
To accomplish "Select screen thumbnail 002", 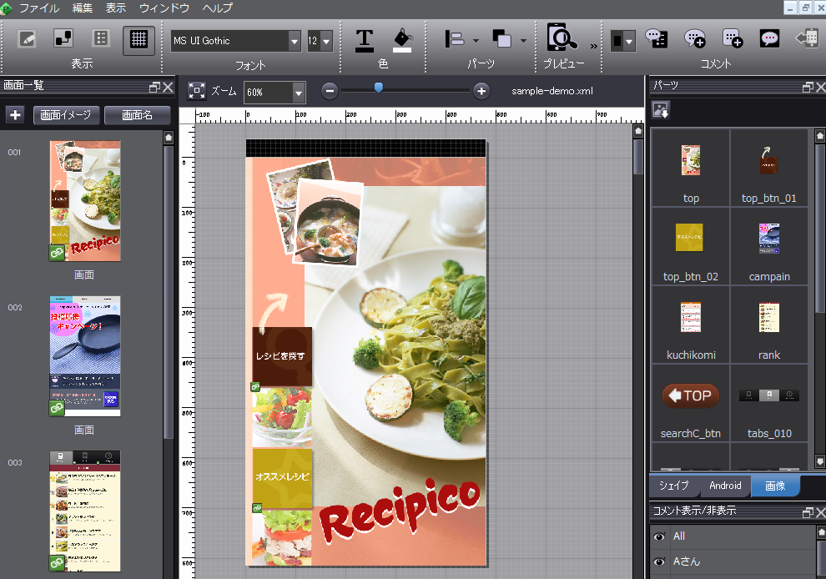I will (85, 356).
